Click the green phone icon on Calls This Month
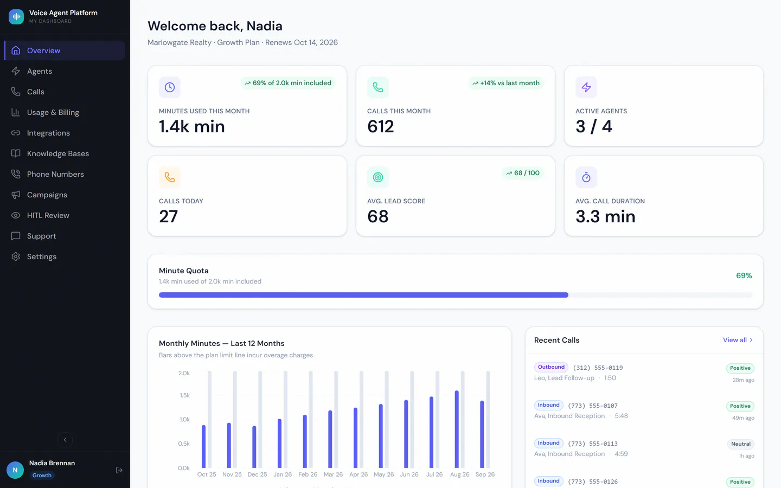This screenshot has width=781, height=488. (378, 87)
